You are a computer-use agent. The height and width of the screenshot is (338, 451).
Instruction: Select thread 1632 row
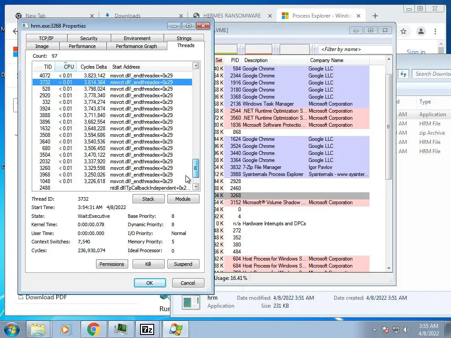[x=112, y=129]
